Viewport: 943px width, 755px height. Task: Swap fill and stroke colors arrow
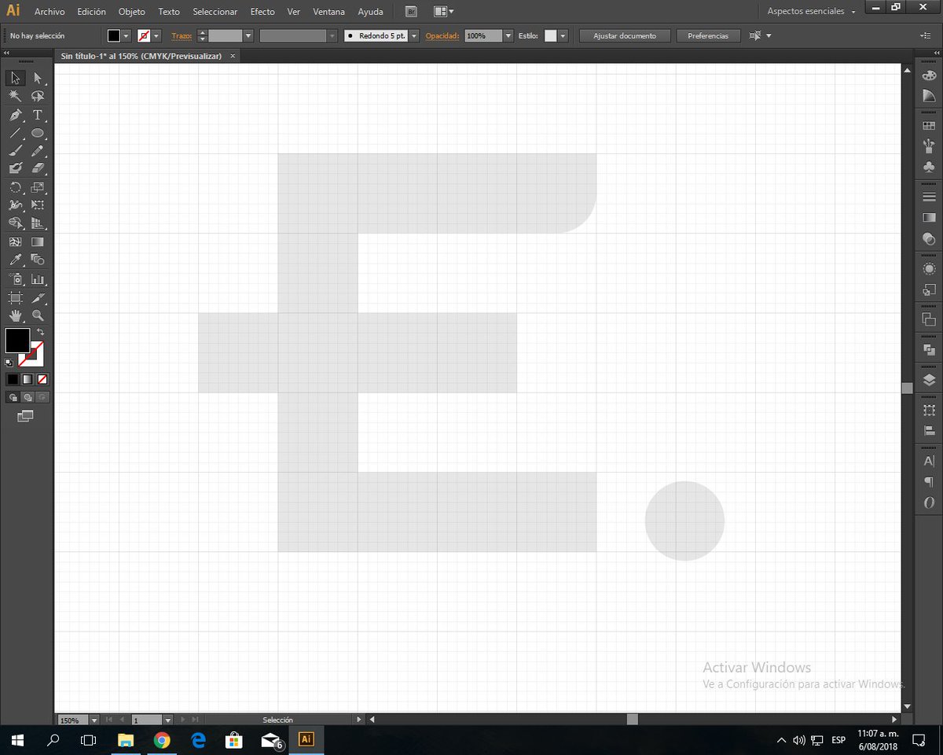coord(40,332)
